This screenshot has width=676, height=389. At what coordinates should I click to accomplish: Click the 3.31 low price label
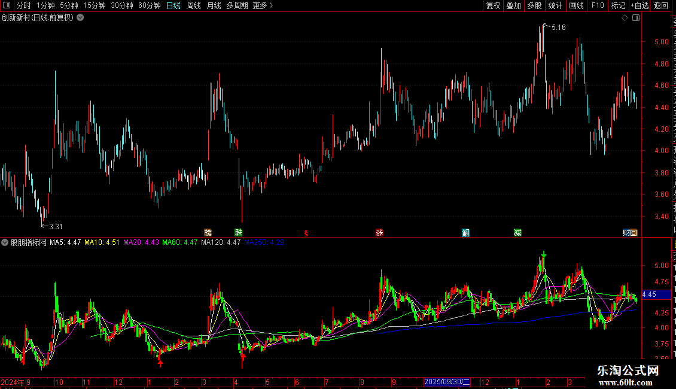tap(56, 227)
